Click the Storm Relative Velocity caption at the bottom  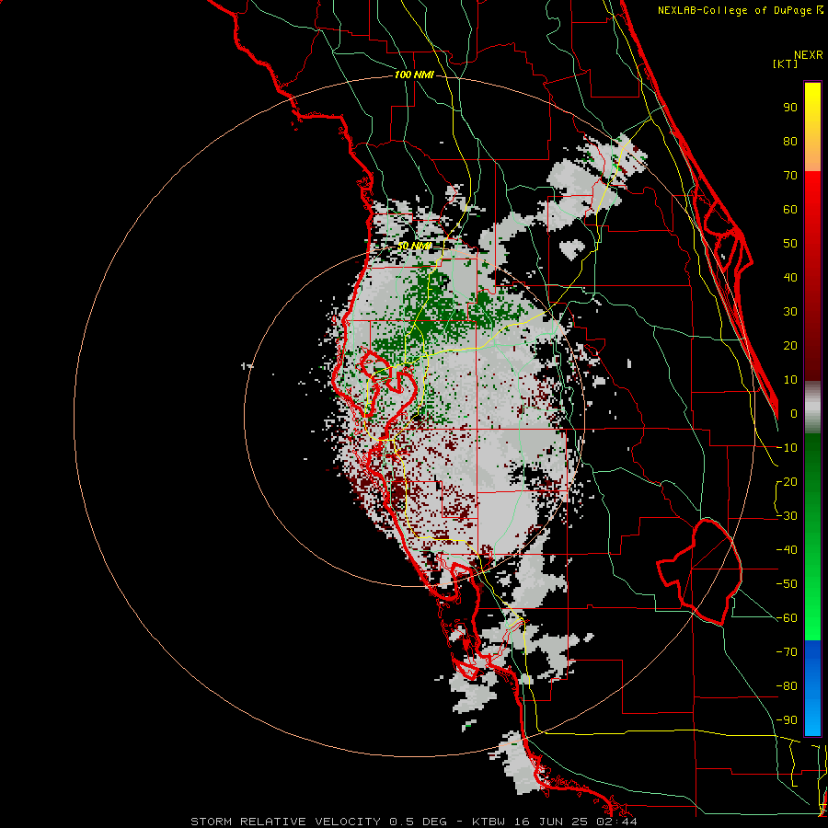pos(413,822)
